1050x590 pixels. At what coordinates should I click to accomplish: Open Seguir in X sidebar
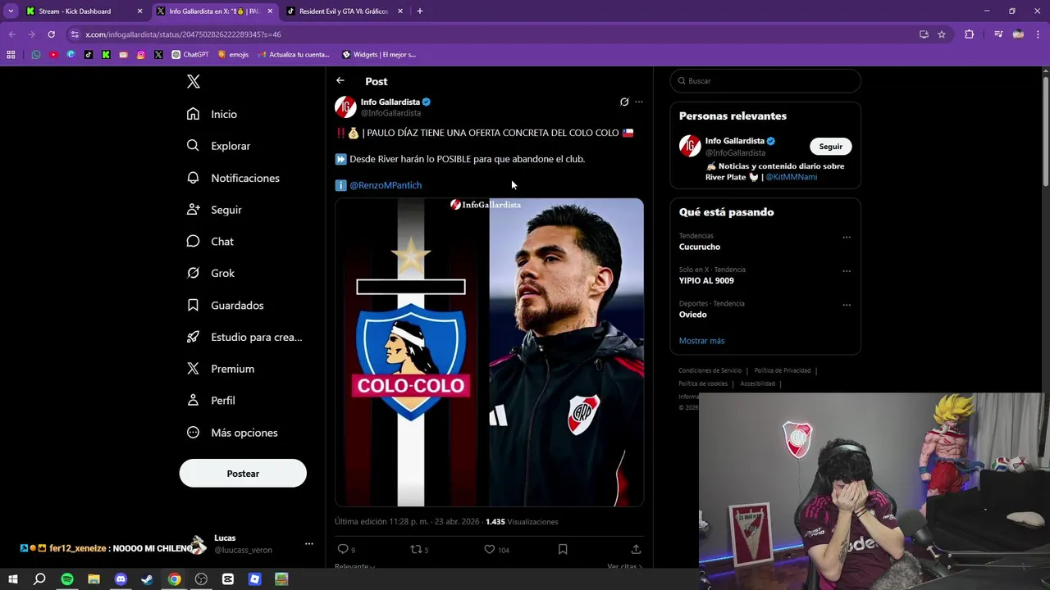[215, 210]
